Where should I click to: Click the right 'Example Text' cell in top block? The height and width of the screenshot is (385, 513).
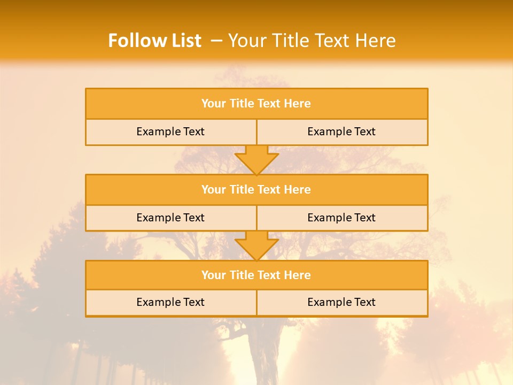pos(342,132)
